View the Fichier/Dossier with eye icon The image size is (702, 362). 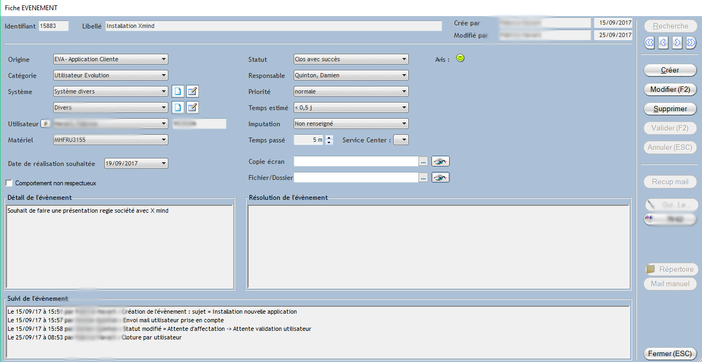tap(440, 177)
